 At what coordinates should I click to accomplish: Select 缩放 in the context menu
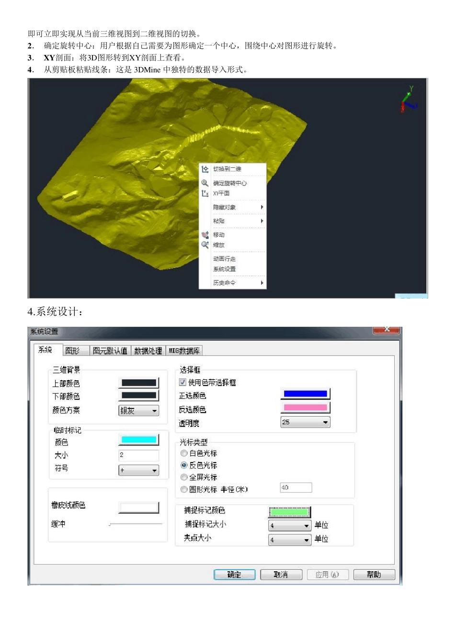[x=219, y=245]
